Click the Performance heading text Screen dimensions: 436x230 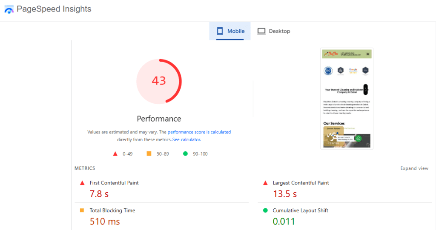point(159,119)
